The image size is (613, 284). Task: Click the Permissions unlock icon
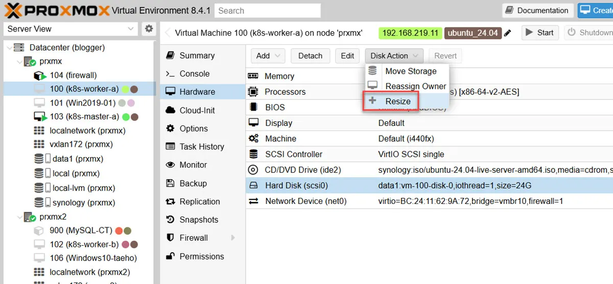coord(171,256)
